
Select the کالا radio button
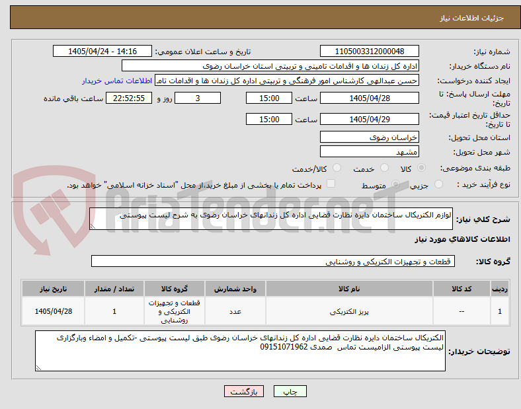tap(421, 168)
